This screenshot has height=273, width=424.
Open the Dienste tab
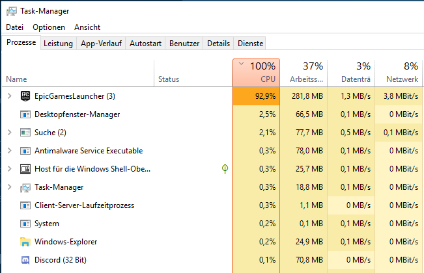click(251, 44)
